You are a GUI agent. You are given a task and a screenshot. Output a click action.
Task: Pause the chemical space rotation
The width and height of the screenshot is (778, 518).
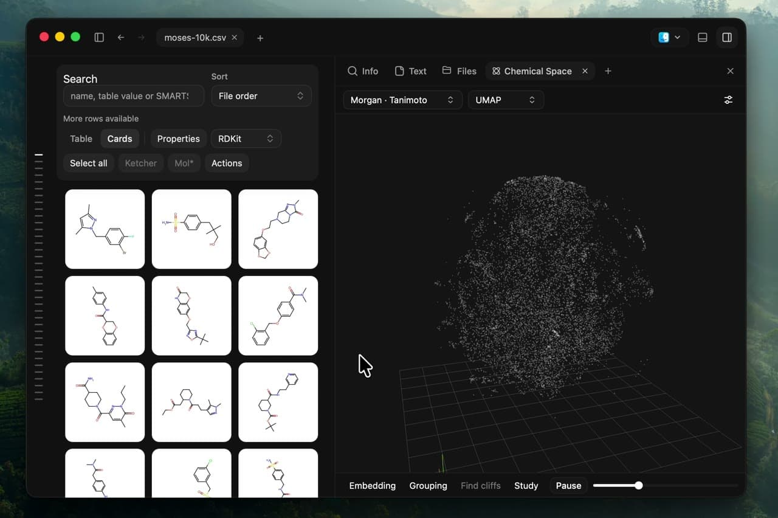(569, 486)
